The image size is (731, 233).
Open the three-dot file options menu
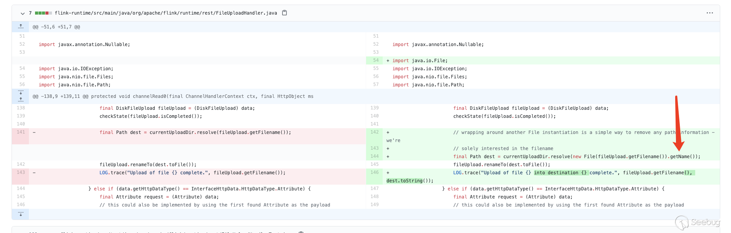[x=709, y=13]
